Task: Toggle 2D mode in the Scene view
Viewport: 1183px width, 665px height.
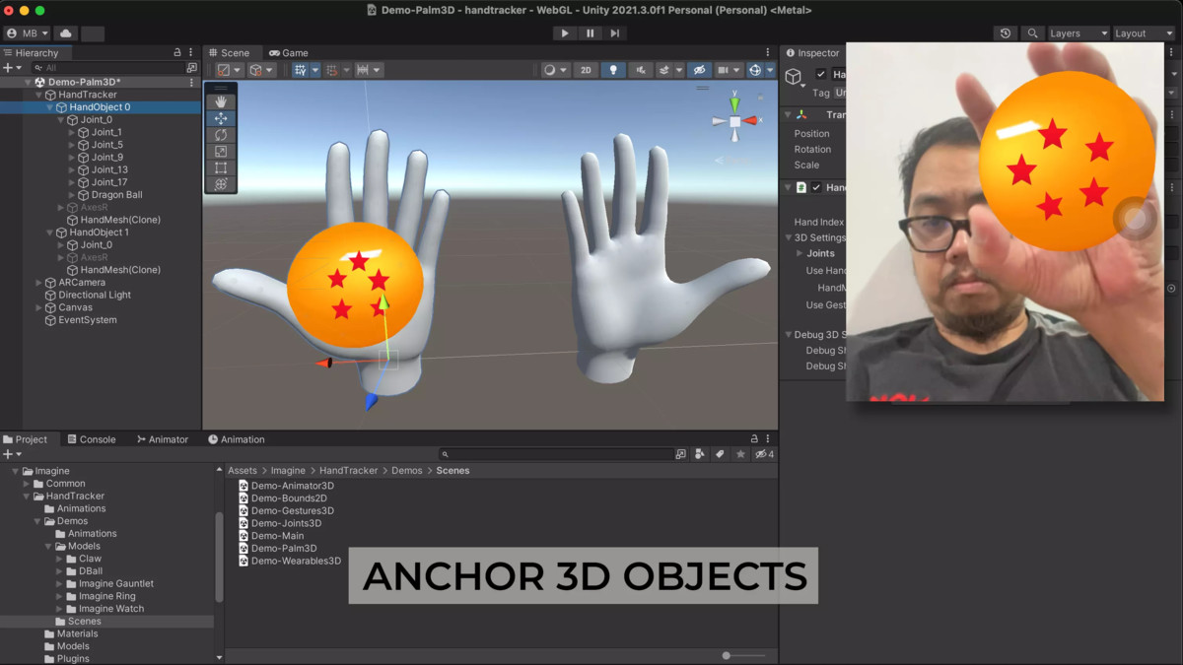Action: [587, 69]
